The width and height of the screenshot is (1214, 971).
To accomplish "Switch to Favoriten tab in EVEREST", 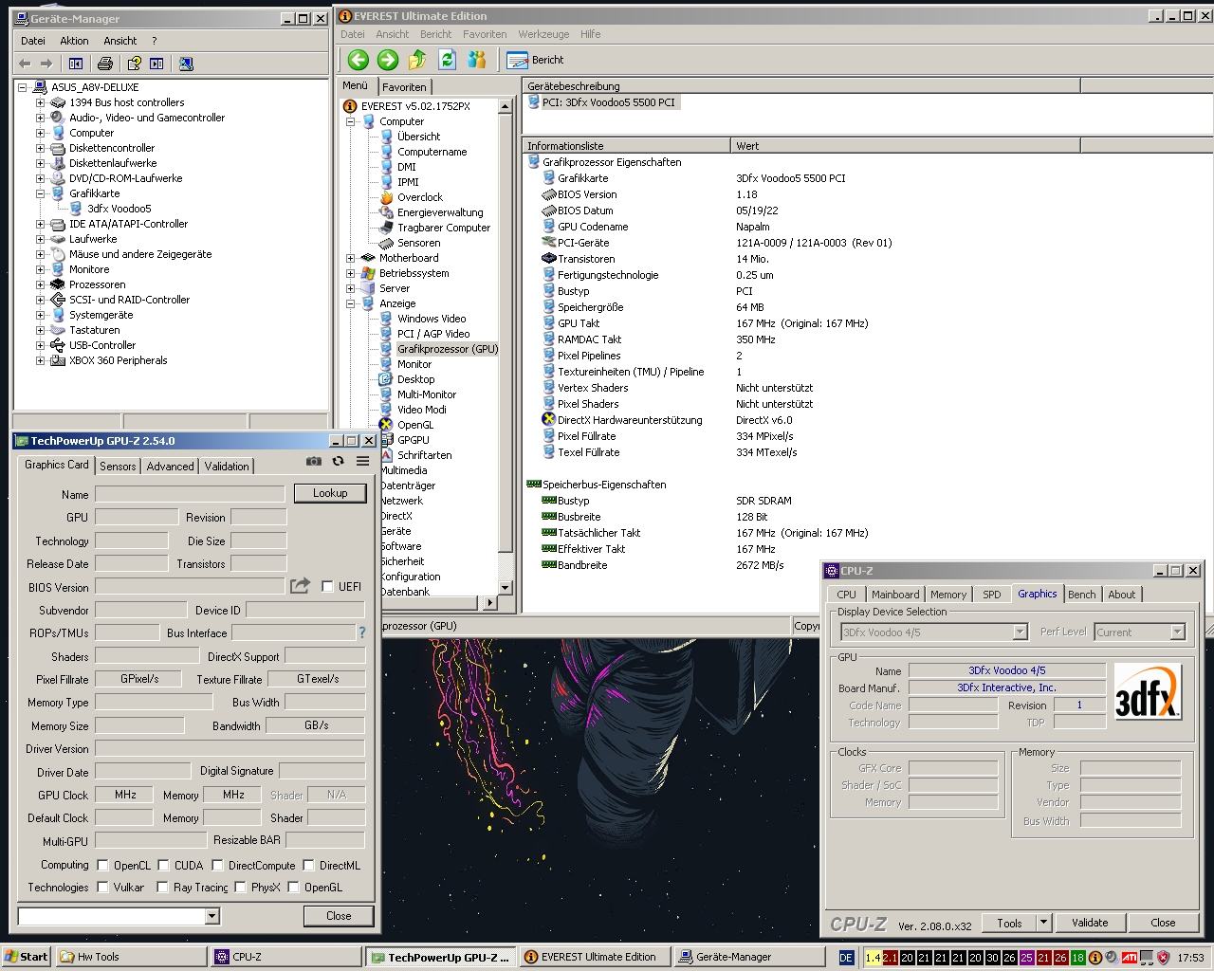I will point(404,86).
